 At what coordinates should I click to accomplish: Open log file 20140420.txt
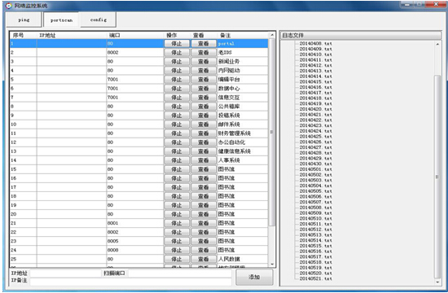point(315,109)
